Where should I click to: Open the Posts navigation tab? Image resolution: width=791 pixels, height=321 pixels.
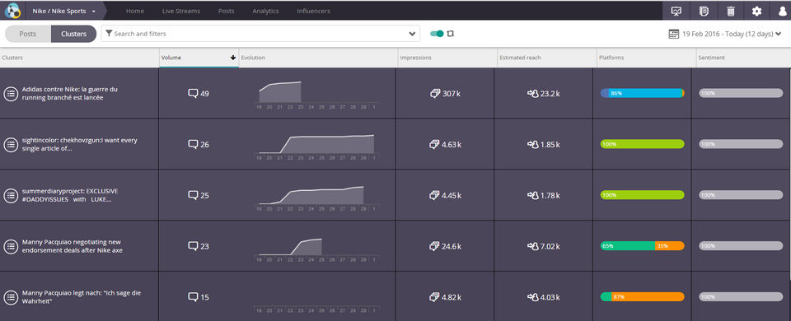pyautogui.click(x=226, y=11)
